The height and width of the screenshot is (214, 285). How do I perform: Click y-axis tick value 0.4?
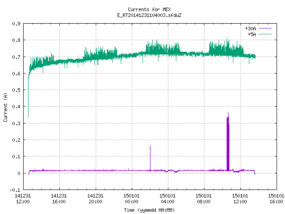tap(16, 107)
